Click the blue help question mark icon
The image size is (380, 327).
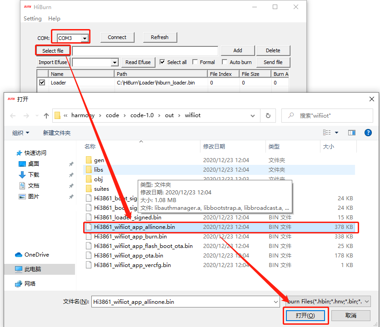368,133
